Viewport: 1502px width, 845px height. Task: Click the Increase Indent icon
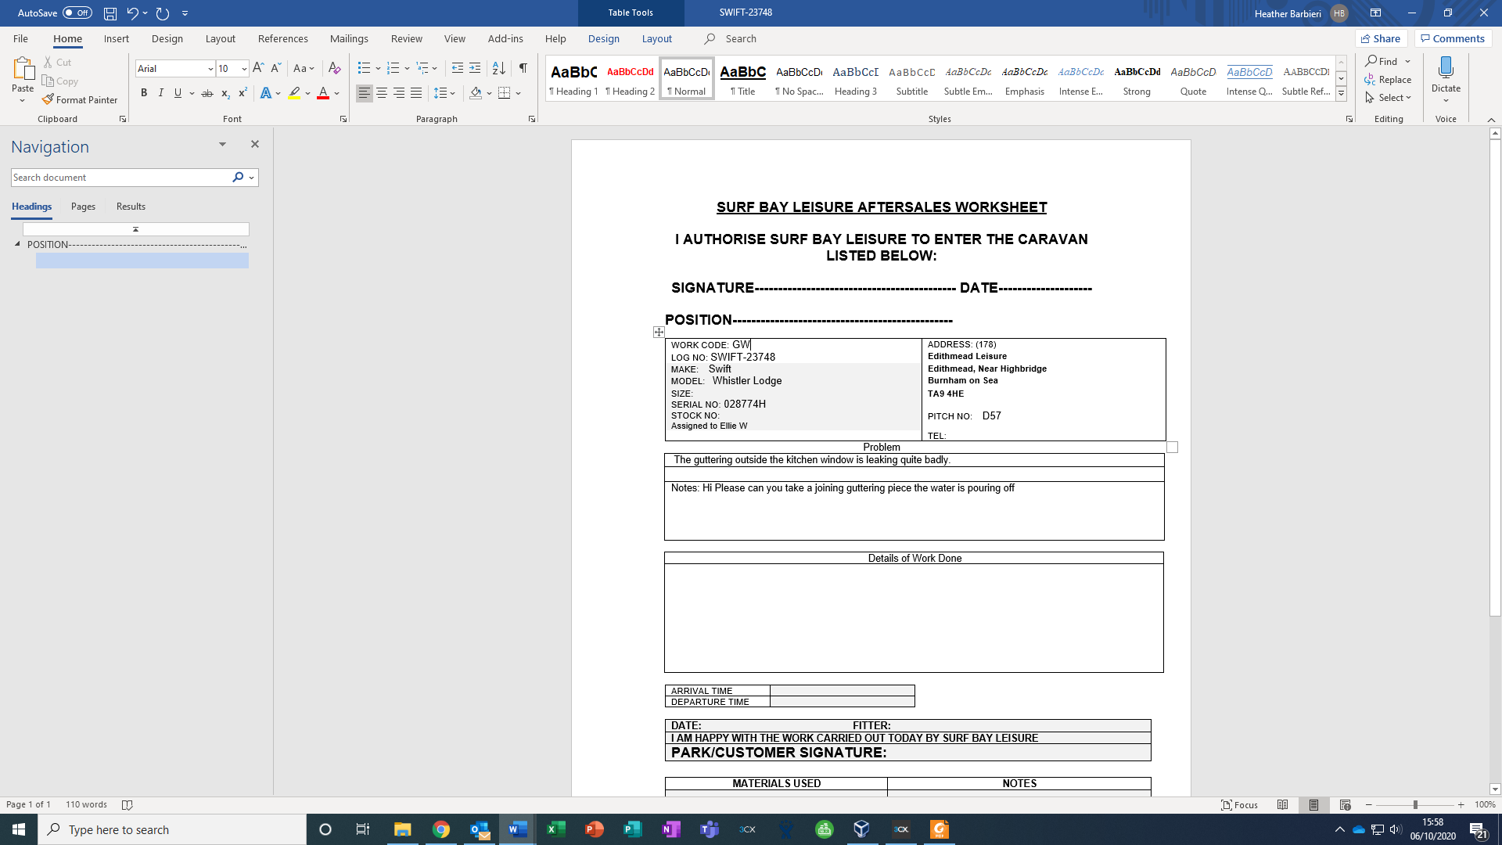[475, 68]
